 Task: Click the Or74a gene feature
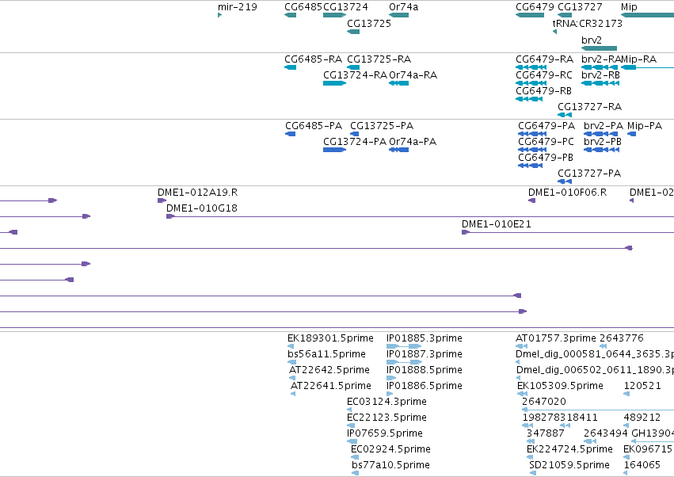pyautogui.click(x=399, y=15)
